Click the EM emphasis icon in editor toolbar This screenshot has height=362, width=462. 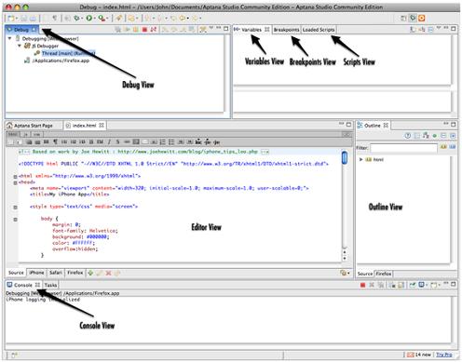[100, 142]
